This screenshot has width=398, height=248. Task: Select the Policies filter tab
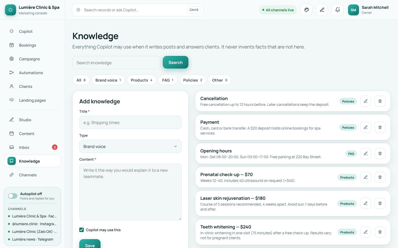[193, 80]
